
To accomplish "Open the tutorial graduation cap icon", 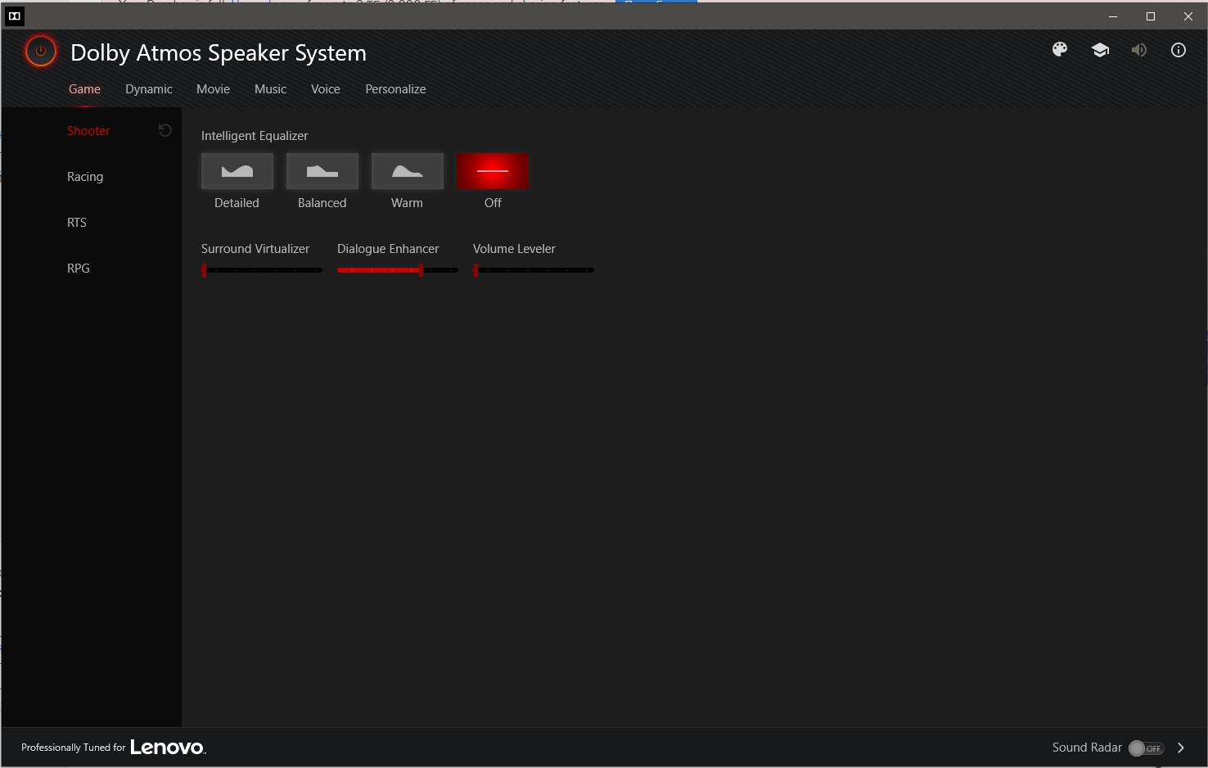I will (1100, 50).
